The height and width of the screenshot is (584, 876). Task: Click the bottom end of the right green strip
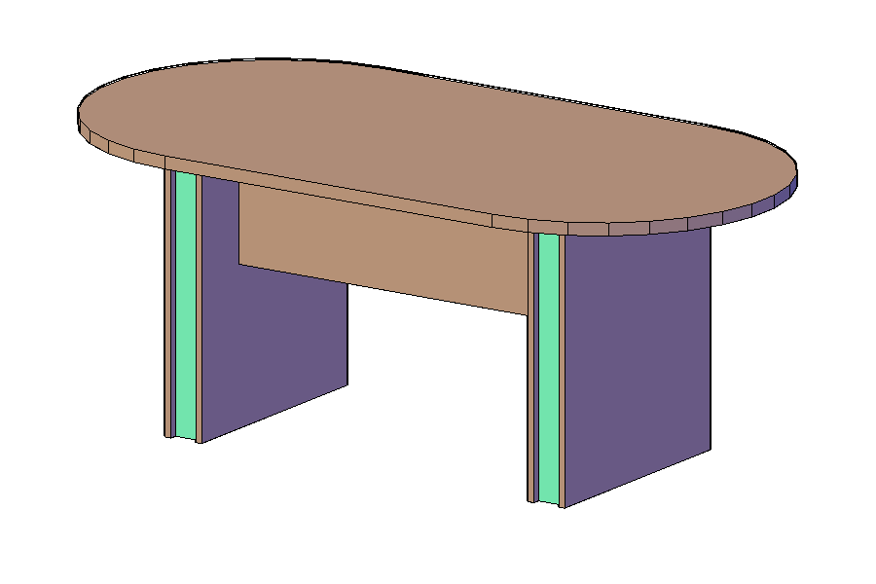[x=549, y=500]
